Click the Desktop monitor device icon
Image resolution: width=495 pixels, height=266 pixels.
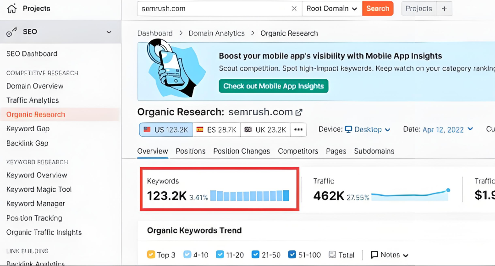point(349,129)
